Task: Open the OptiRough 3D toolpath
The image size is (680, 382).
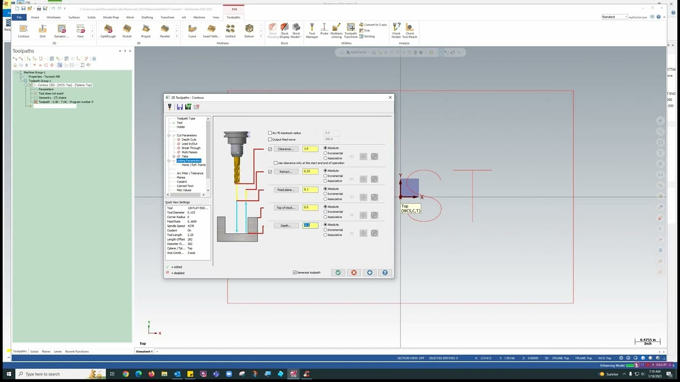Action: (108, 31)
